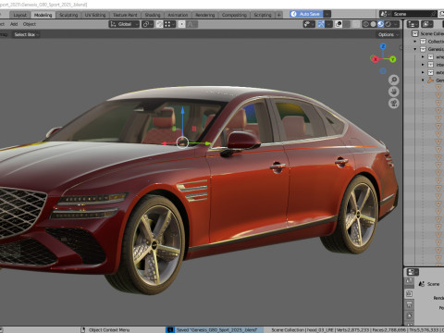Select rendered viewport shading
The image size is (444, 333).
coord(388,24)
